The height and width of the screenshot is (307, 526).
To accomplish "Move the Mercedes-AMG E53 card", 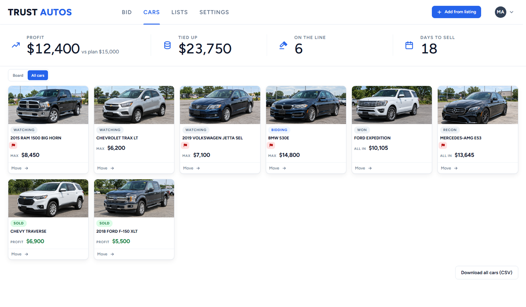I will tap(449, 168).
